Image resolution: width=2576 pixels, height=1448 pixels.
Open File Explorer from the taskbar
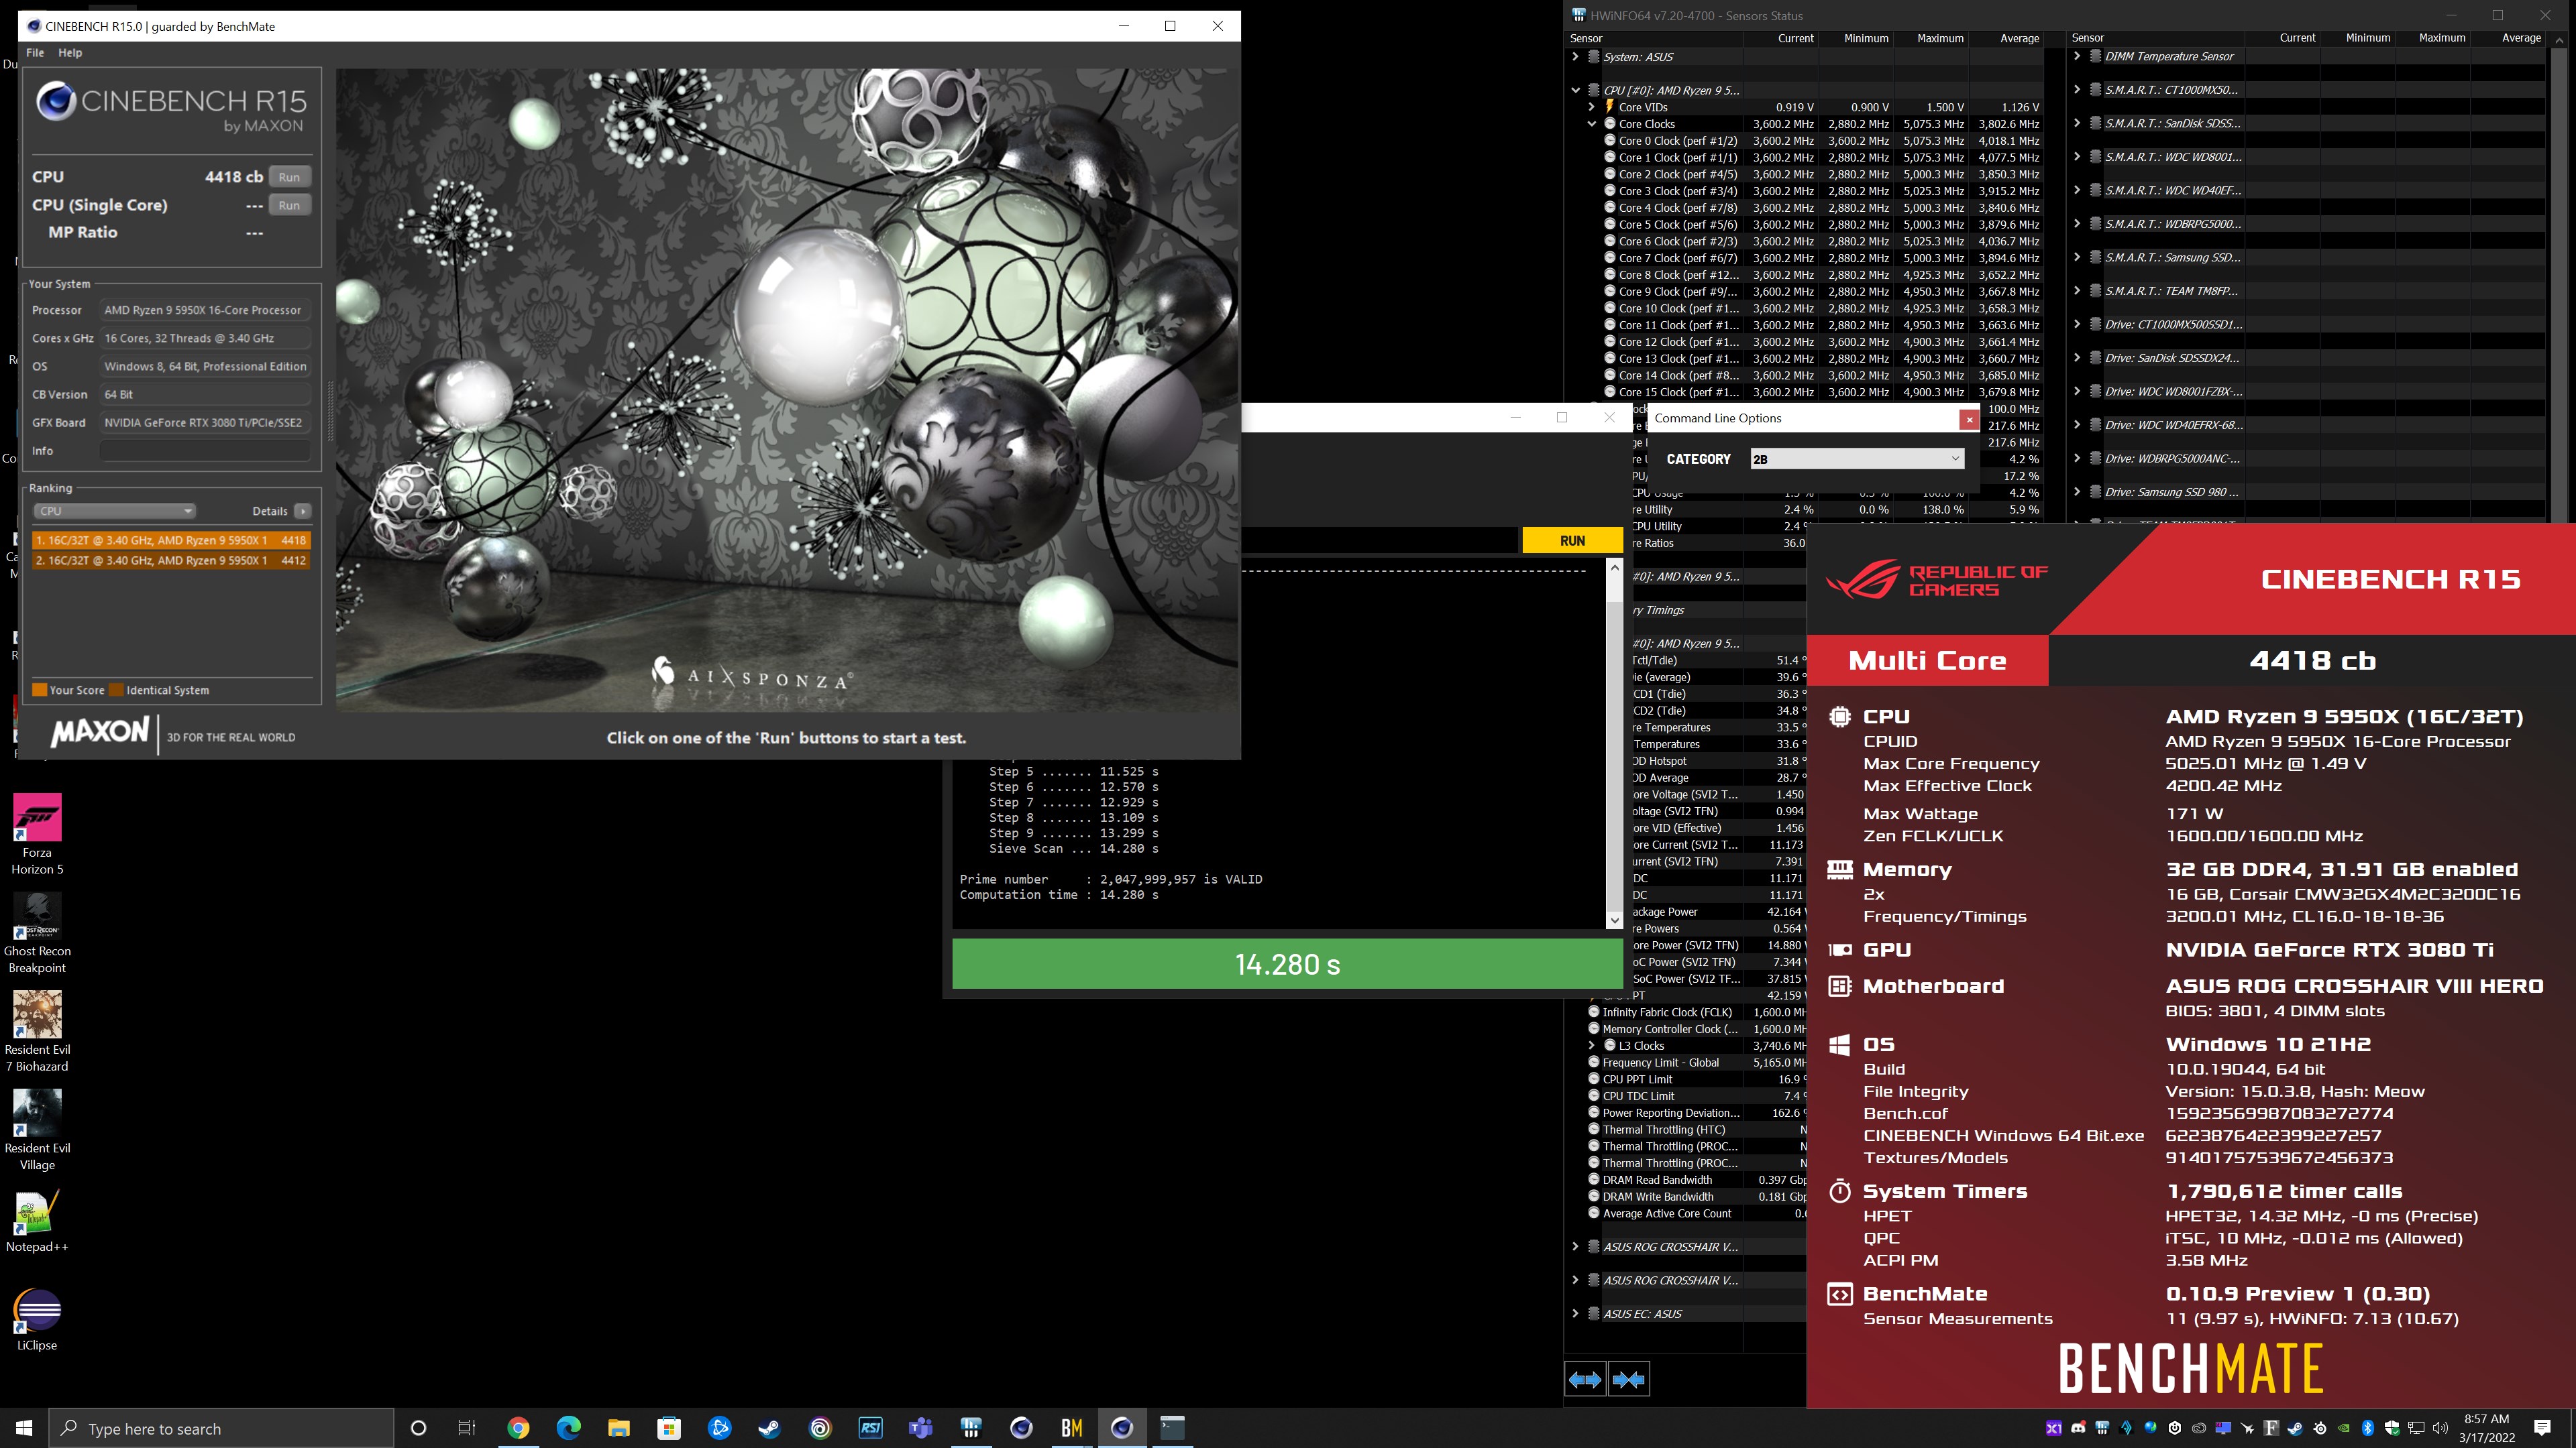pos(618,1428)
